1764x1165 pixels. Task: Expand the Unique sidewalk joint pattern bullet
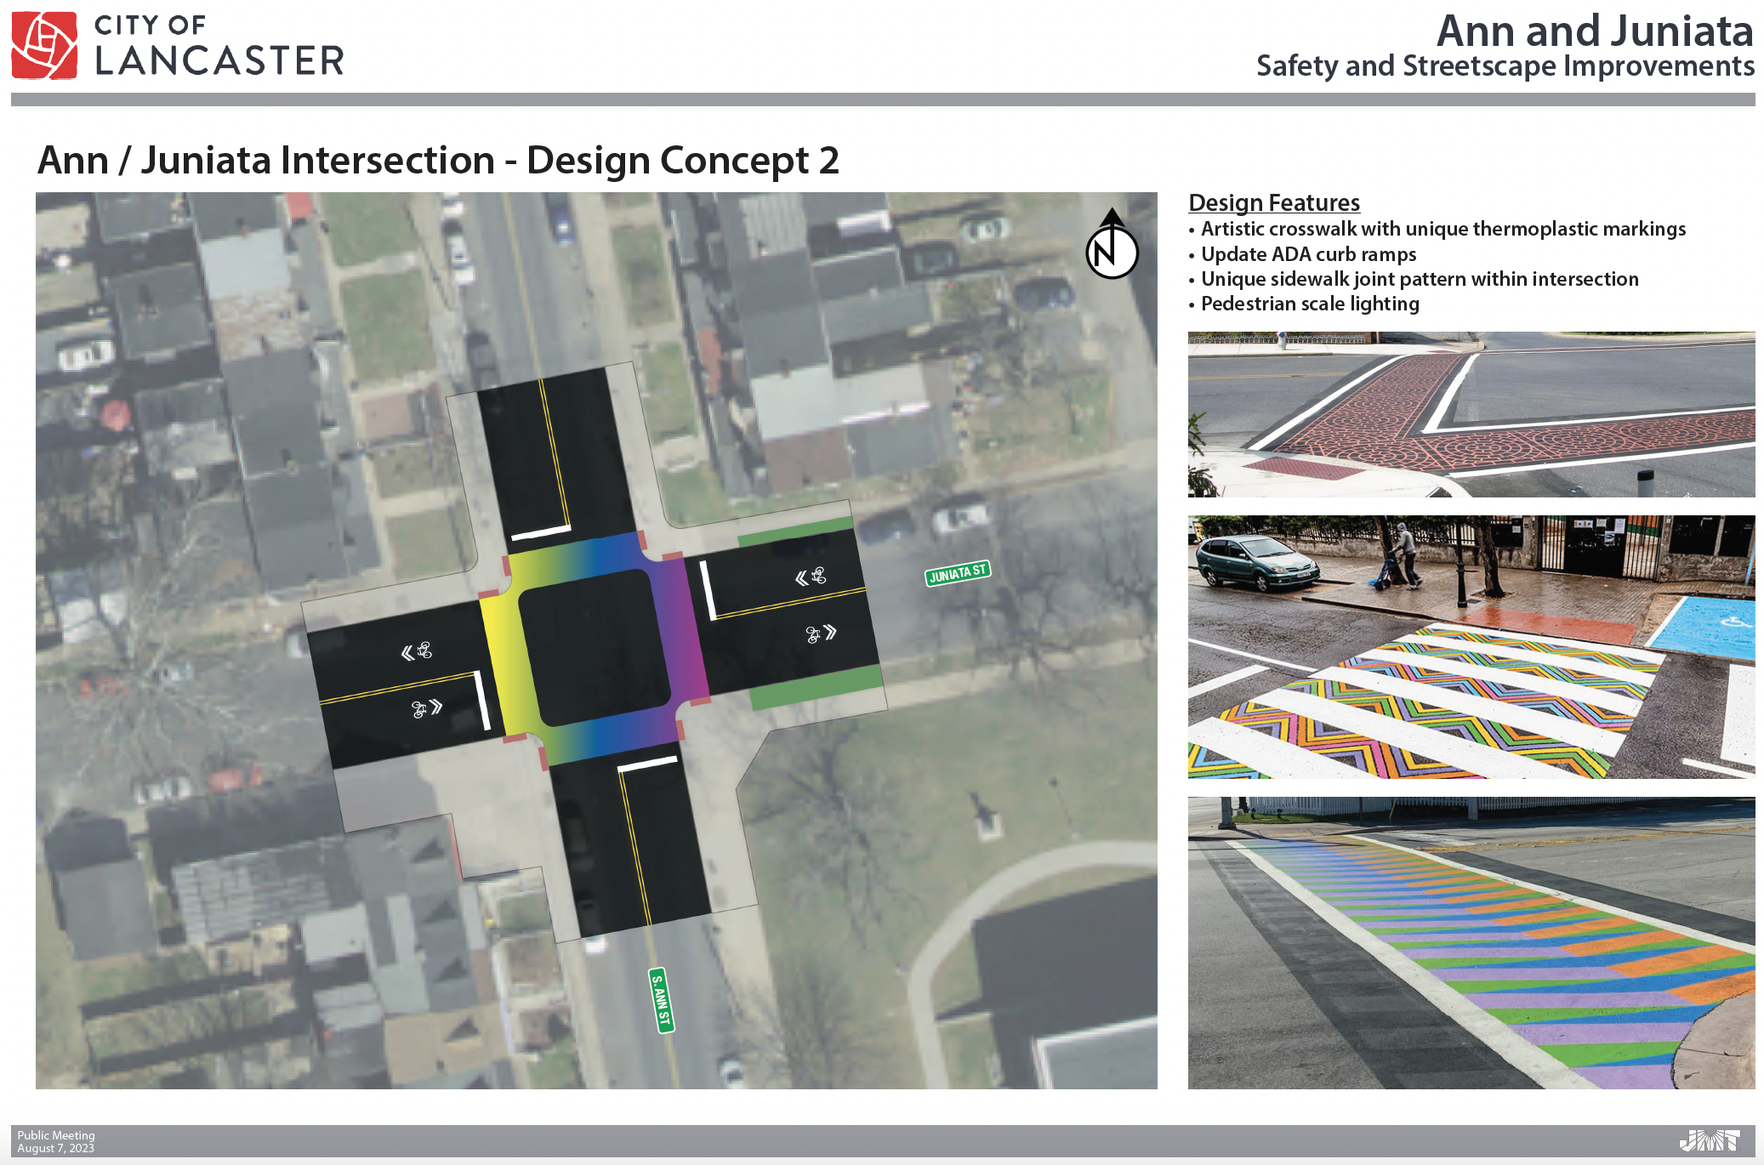click(1420, 278)
